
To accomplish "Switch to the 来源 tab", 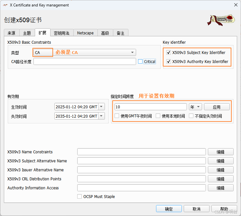I will pyautogui.click(x=12, y=33).
